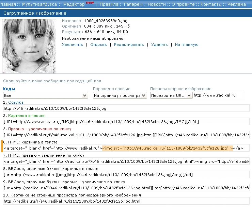The height and width of the screenshot is (207, 252).
Task: Click the http://www.radikal.ru URL input field
Action: [219, 96]
